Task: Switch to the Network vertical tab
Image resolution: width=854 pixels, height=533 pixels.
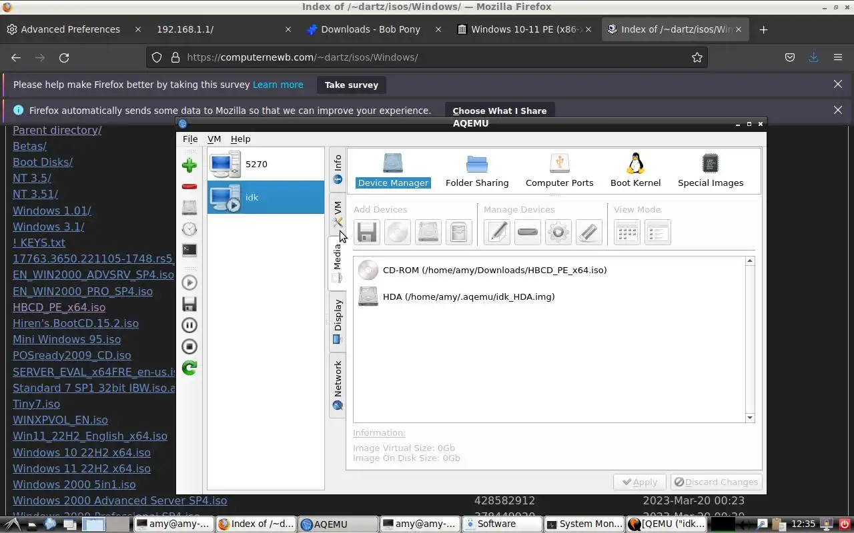Action: point(338,385)
